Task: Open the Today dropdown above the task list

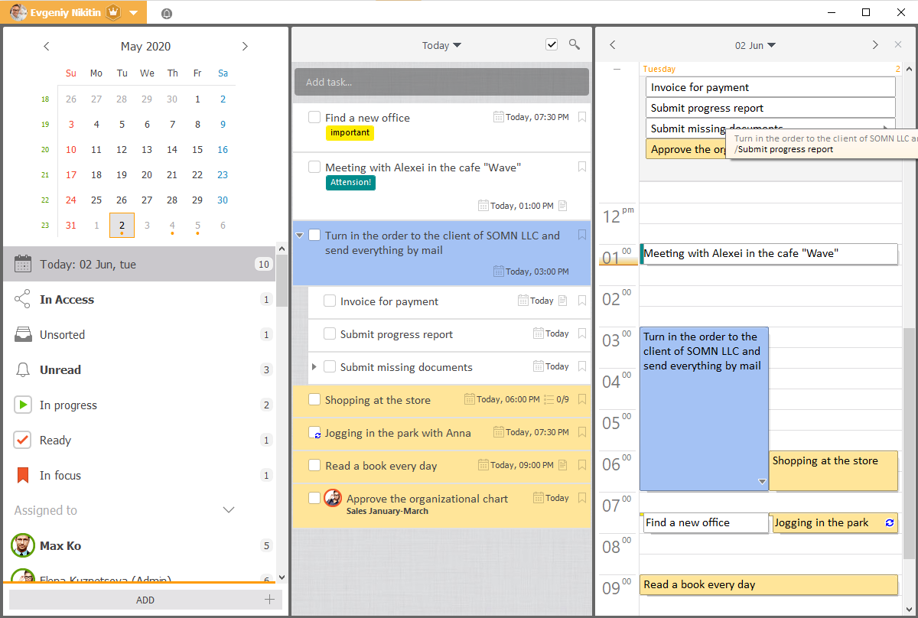Action: 441,45
